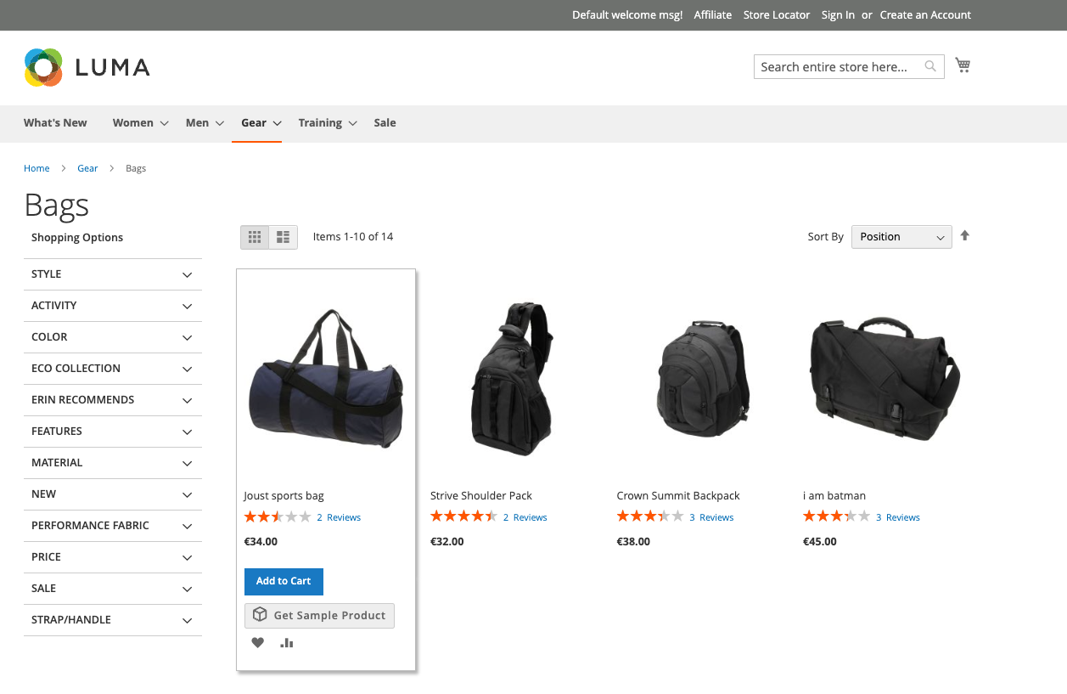Viewport: 1067px width, 694px height.
Task: Expand the STYLE filter
Action: (113, 274)
